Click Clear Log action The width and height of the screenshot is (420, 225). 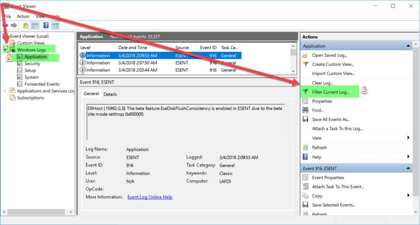click(322, 83)
